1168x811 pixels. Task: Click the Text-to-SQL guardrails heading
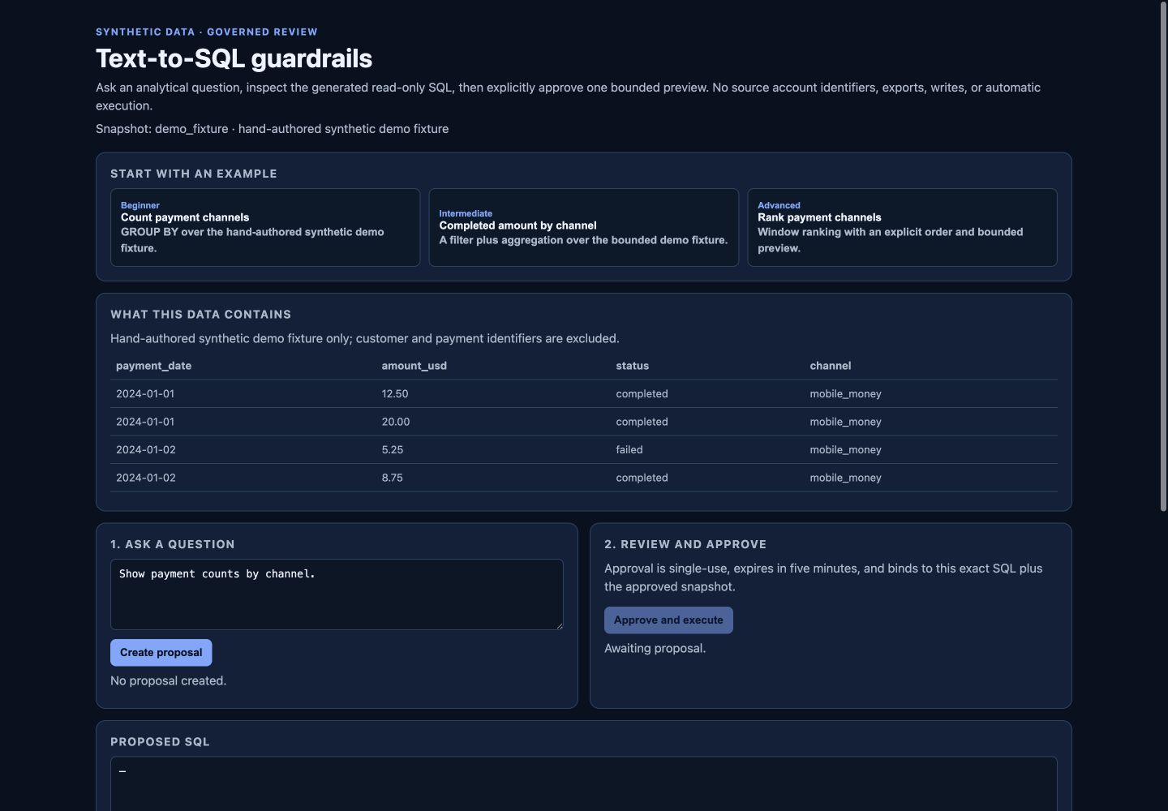pyautogui.click(x=234, y=58)
